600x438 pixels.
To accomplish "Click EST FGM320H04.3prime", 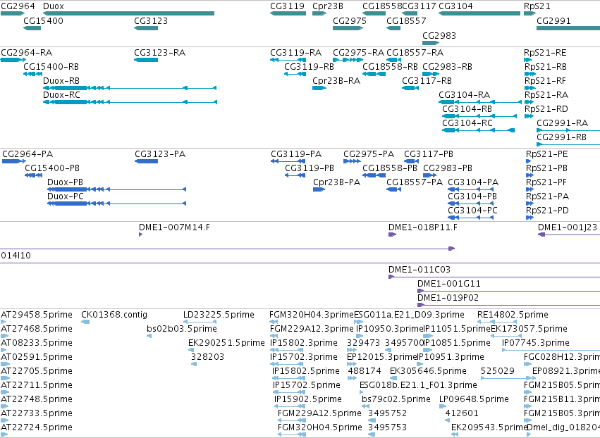I will 312,315.
